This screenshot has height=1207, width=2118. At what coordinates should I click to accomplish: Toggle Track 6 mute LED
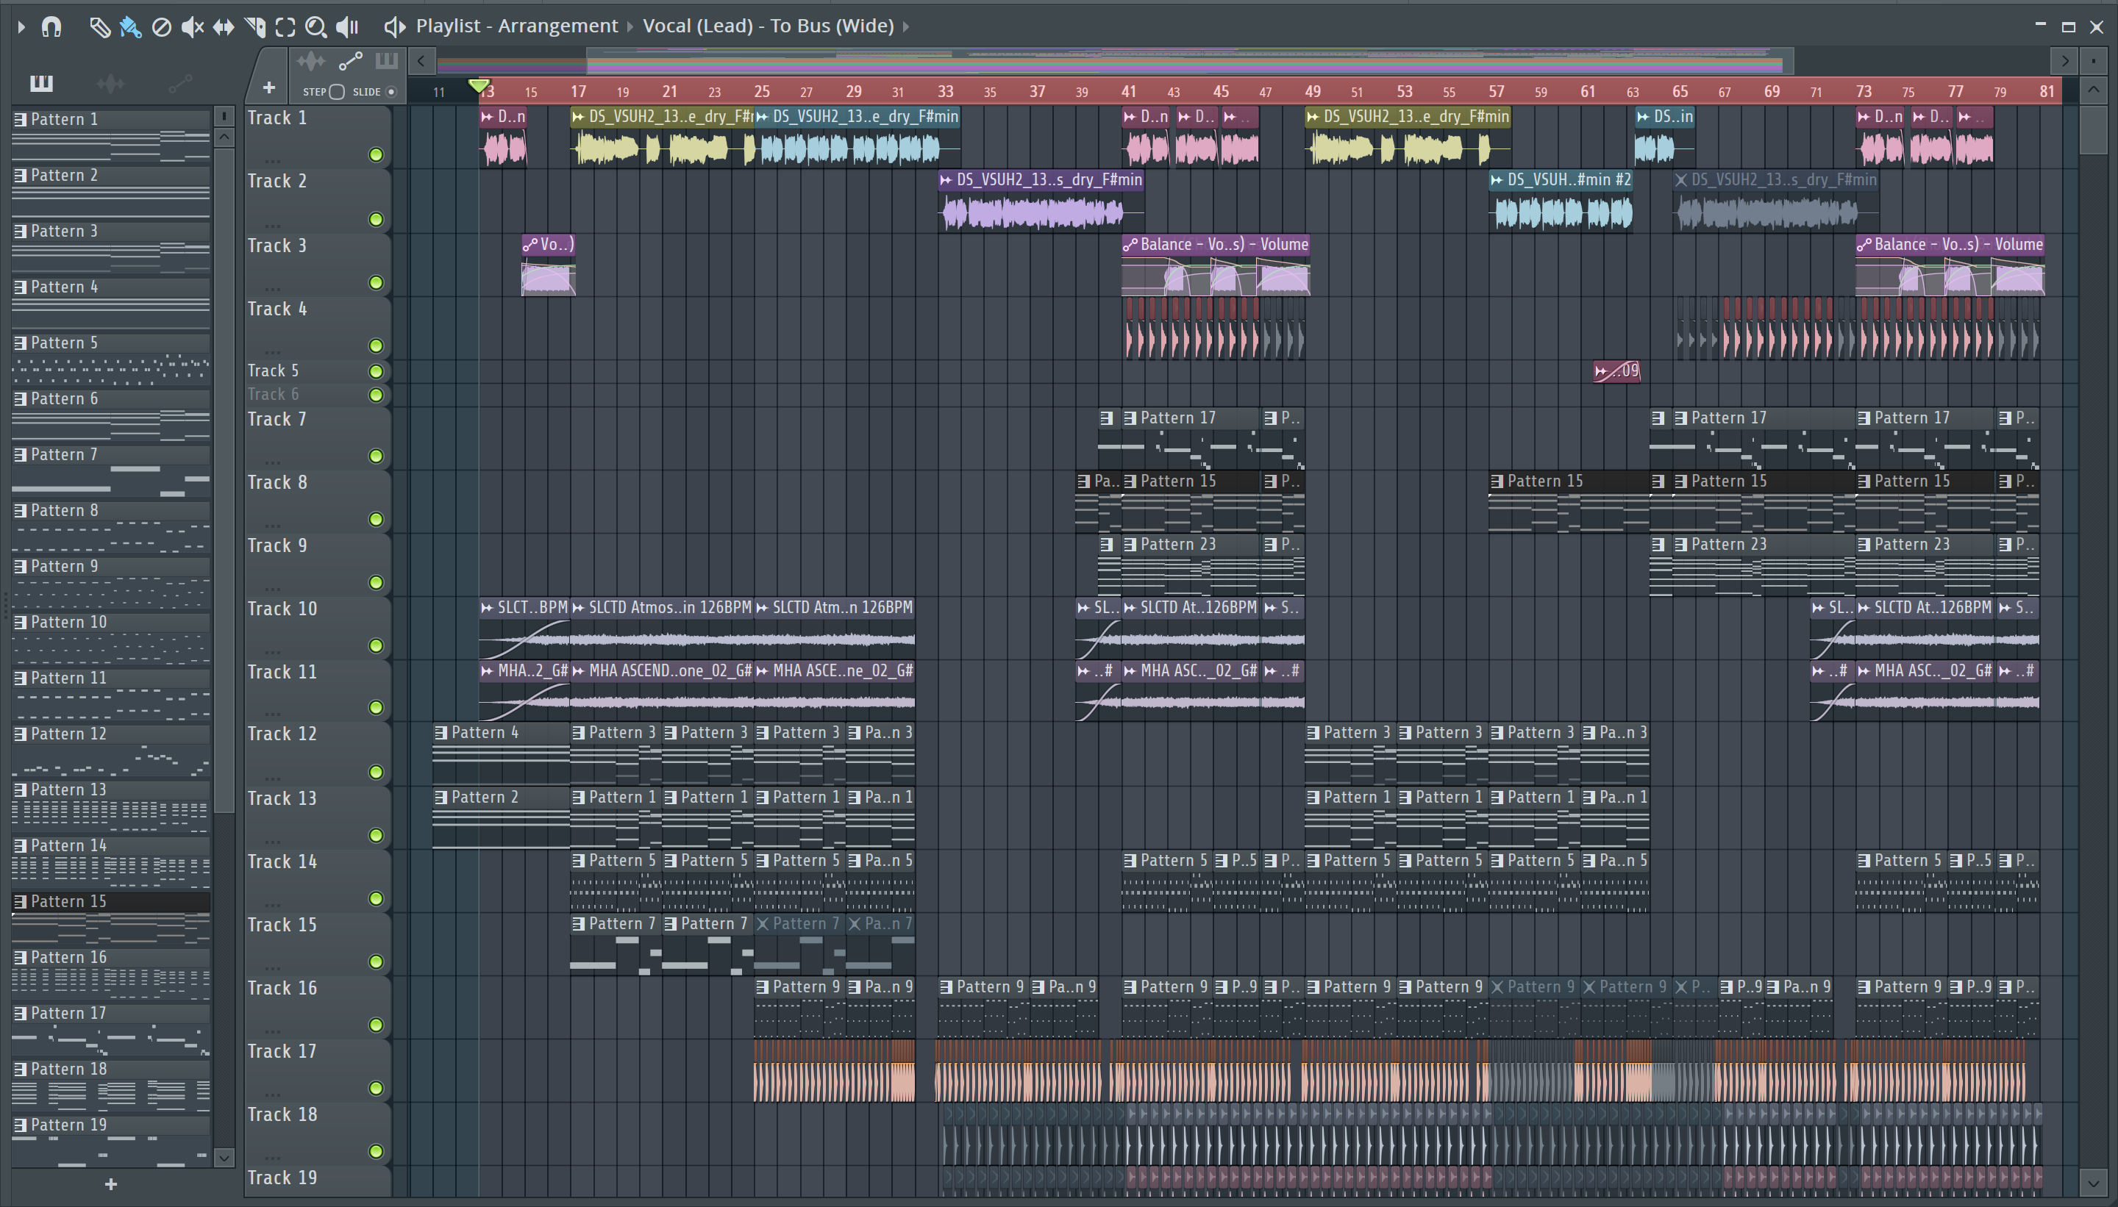(376, 395)
